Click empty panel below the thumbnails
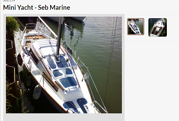The width and height of the screenshot is (179, 121). click(x=153, y=80)
